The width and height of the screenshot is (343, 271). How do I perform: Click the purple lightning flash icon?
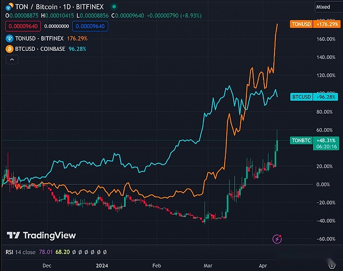(277, 239)
